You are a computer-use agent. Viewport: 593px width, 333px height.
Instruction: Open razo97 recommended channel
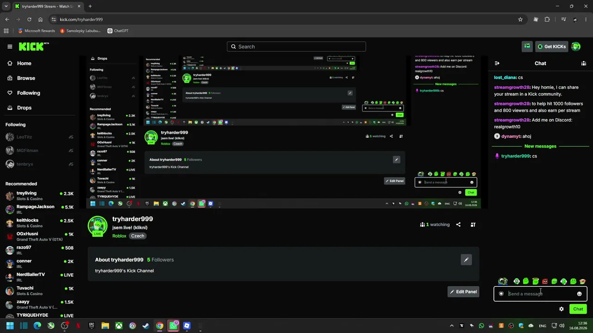coord(39,250)
